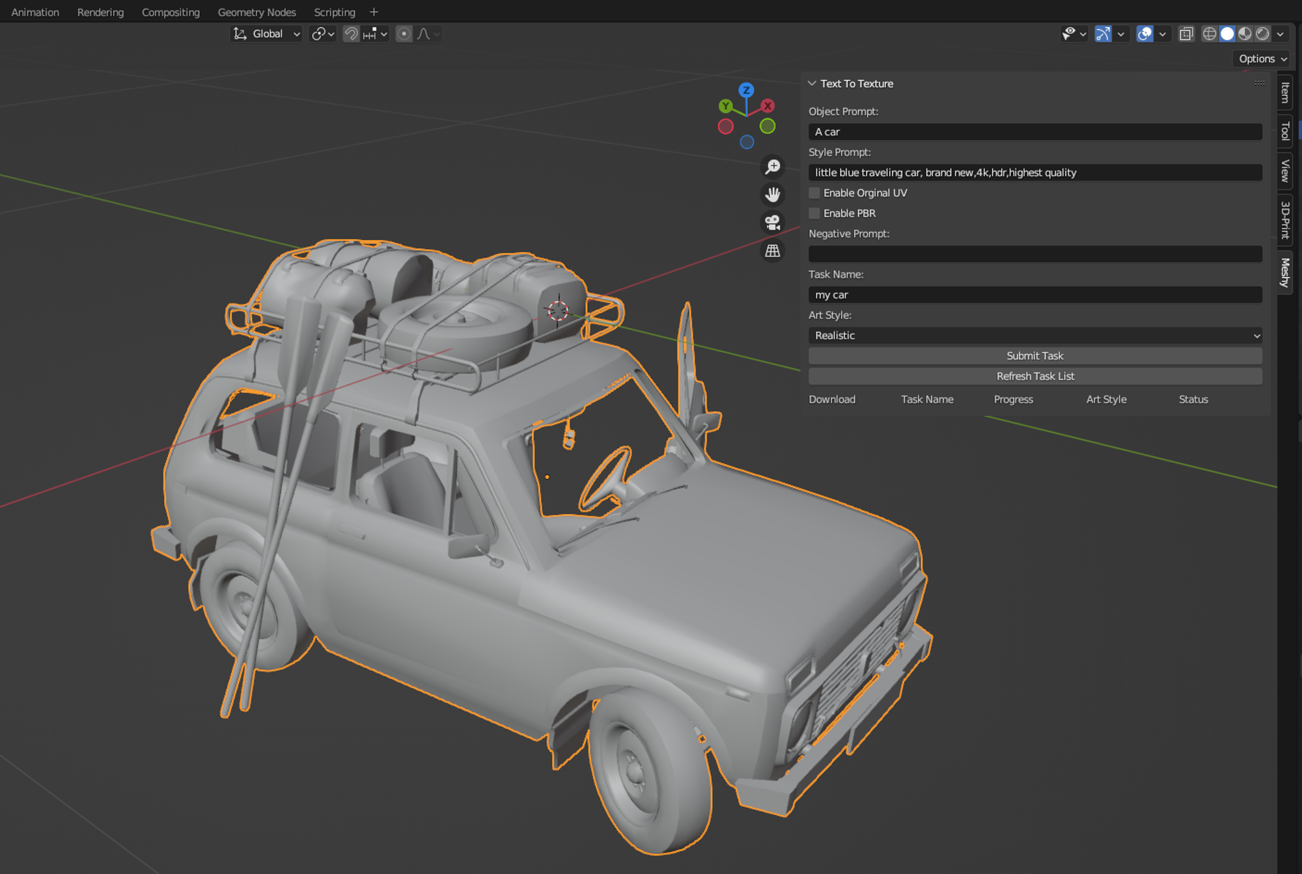
Task: Open the Global transform orientation dropdown
Action: point(267,34)
